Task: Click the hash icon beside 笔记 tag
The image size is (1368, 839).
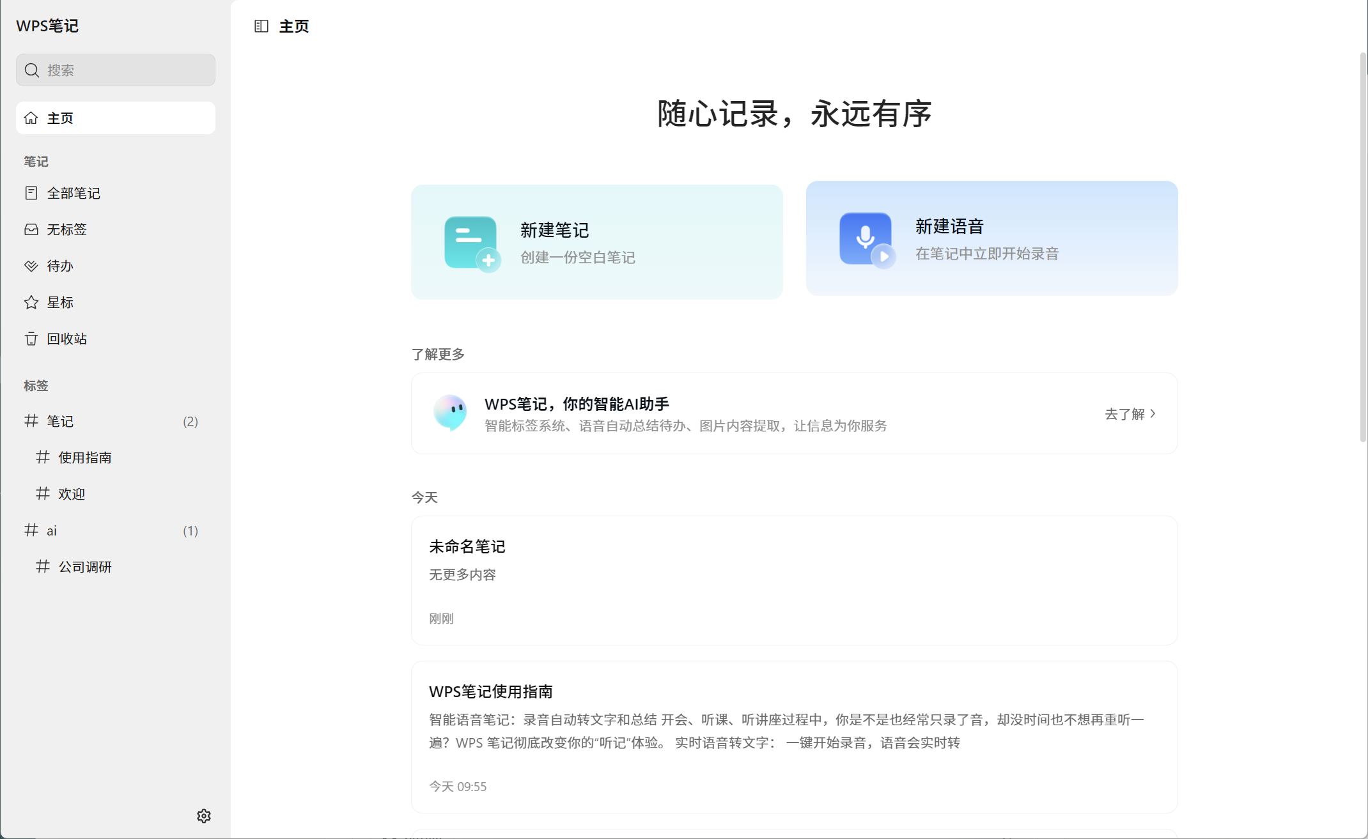Action: tap(31, 420)
